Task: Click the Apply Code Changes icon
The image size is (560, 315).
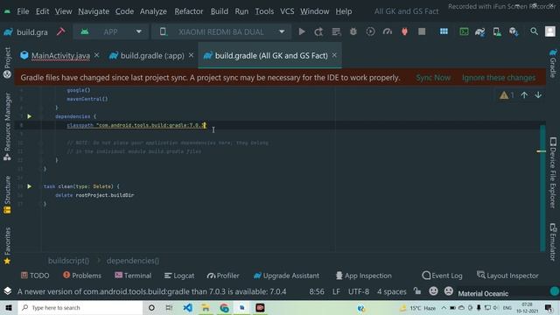Action: (336, 31)
